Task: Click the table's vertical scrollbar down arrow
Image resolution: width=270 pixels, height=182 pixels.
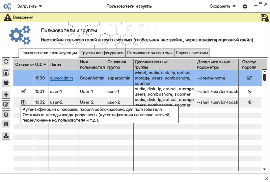Action: [x=265, y=169]
